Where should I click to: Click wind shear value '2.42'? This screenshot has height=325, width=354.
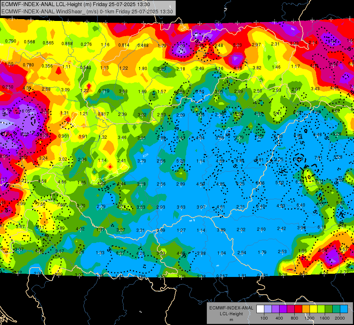pyautogui.click(x=282, y=229)
